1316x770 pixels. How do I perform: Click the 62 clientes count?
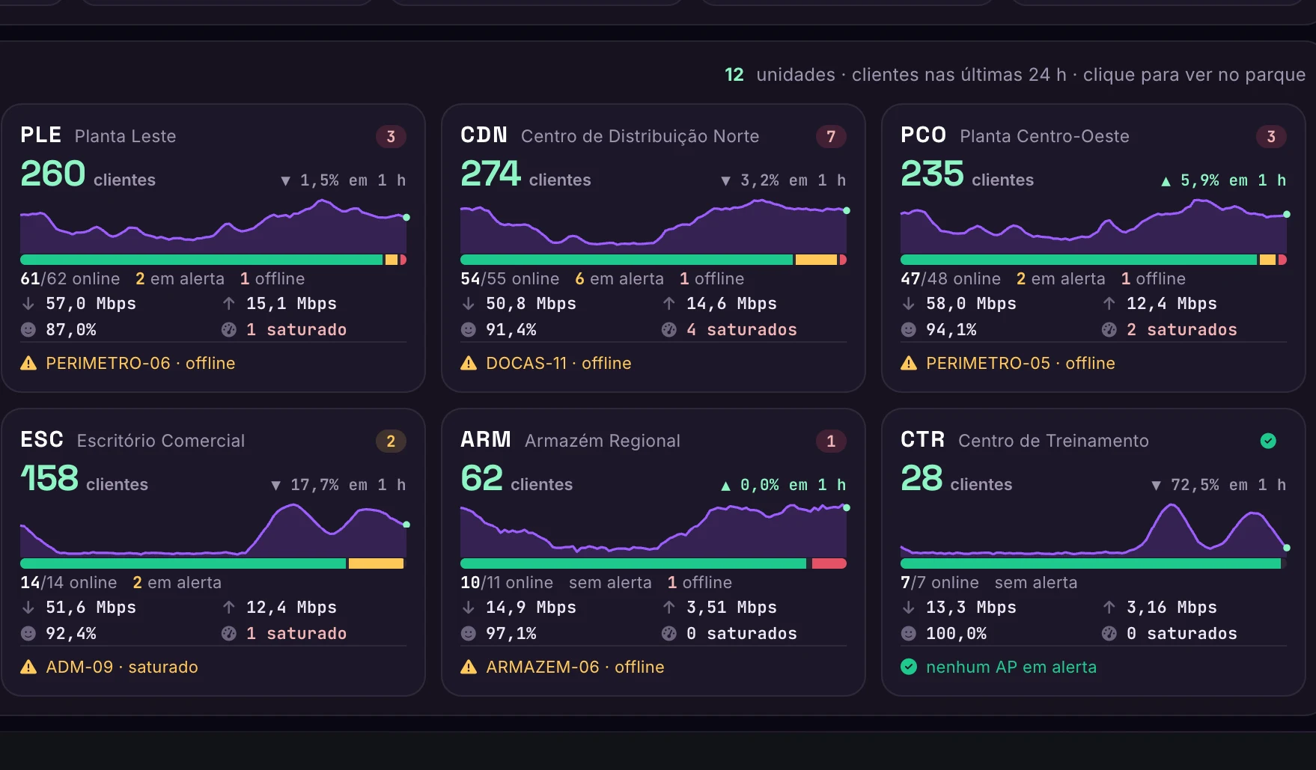click(517, 479)
